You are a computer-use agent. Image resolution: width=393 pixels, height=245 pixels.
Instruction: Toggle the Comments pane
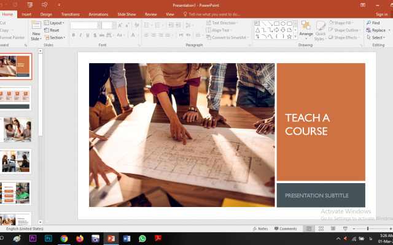[x=286, y=228]
